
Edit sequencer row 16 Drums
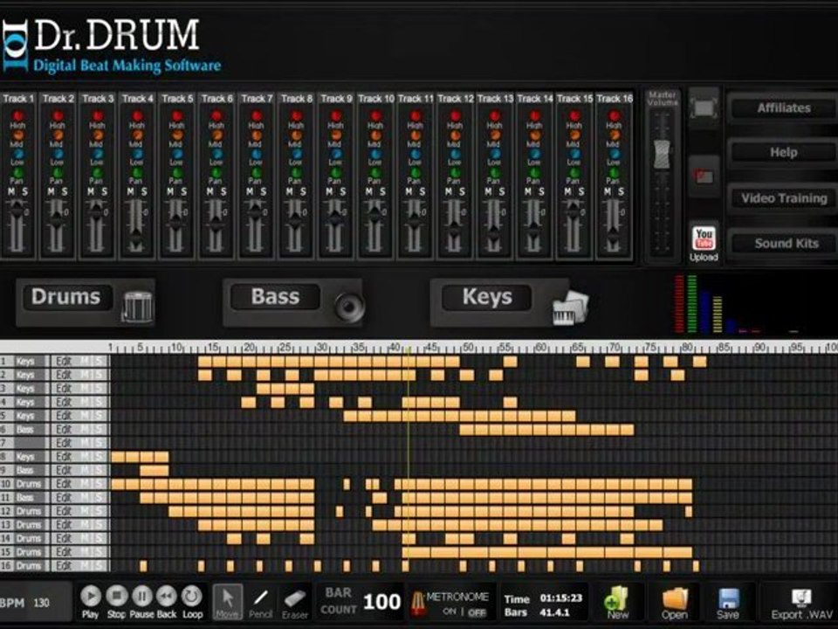click(x=64, y=566)
